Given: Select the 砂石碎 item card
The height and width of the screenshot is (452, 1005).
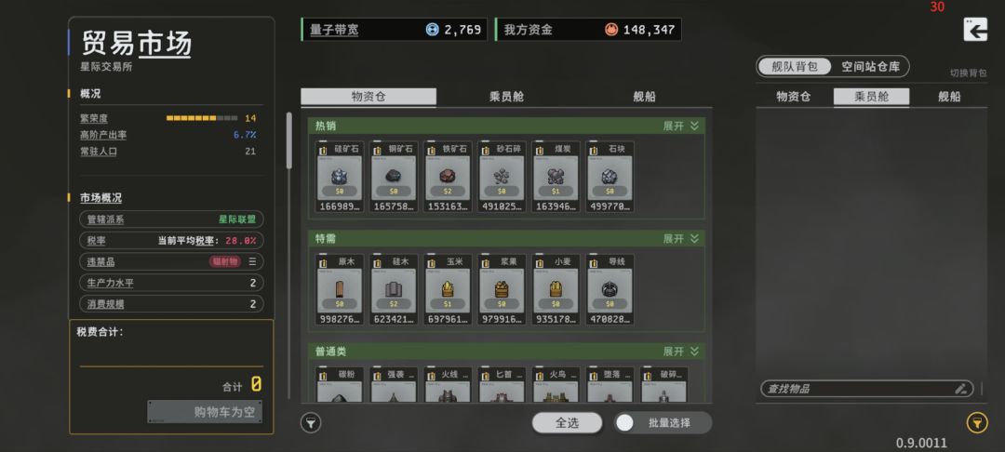Looking at the screenshot, I should (x=502, y=176).
